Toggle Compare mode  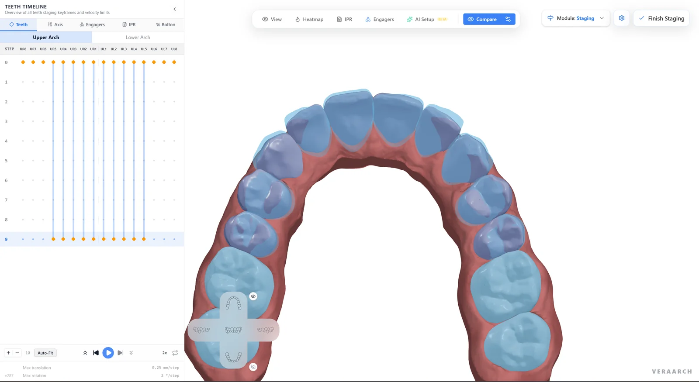482,19
